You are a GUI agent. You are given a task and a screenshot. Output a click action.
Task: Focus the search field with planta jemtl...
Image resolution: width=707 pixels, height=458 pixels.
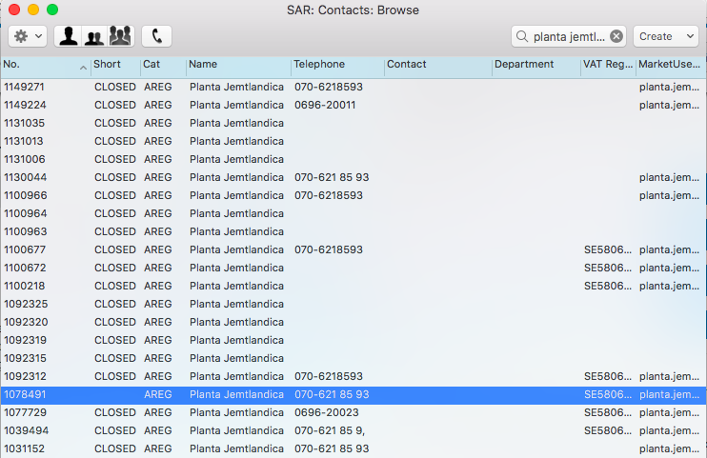coord(569,36)
